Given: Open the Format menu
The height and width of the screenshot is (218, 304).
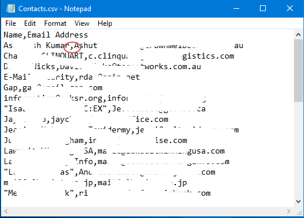Looking at the screenshot, I should tap(55, 23).
